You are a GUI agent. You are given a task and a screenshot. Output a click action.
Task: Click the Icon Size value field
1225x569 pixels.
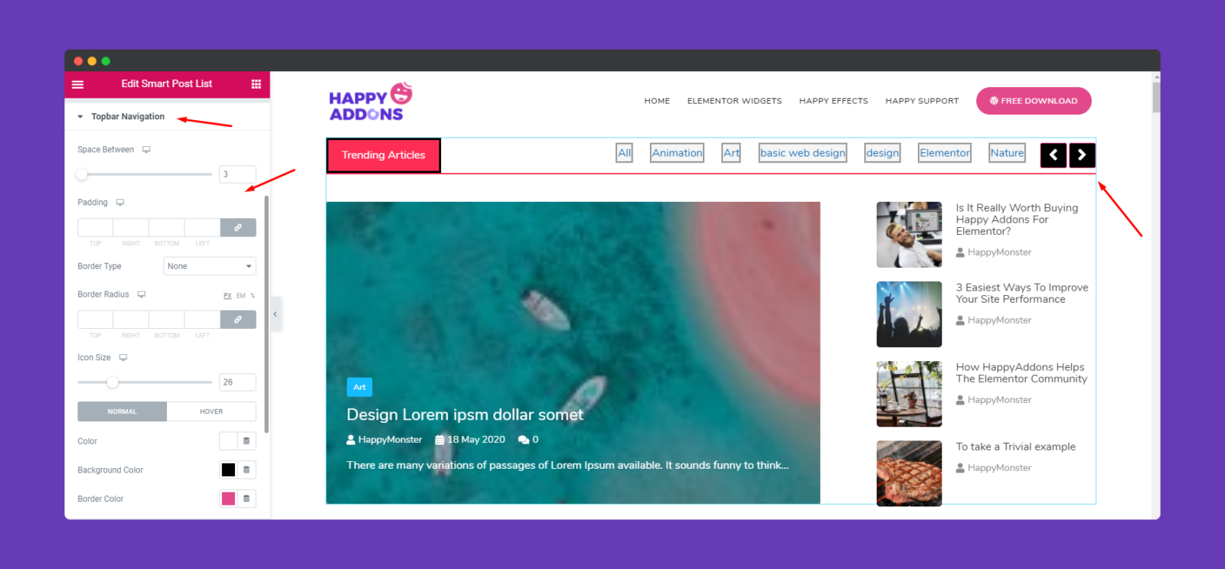click(237, 382)
